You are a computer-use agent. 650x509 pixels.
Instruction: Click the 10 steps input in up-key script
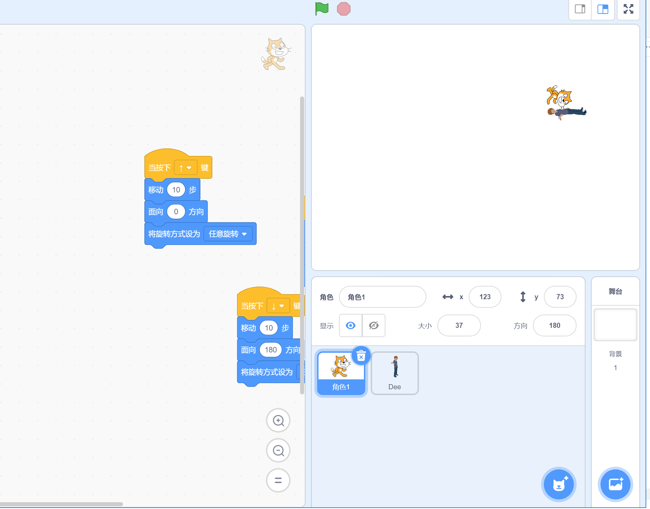pyautogui.click(x=176, y=190)
